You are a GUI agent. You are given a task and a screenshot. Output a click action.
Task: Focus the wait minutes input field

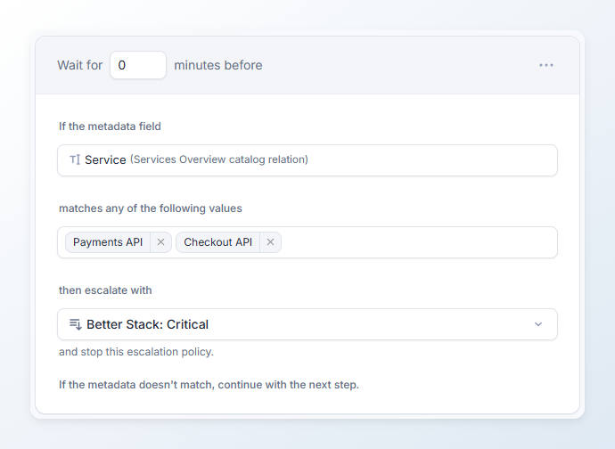click(137, 65)
